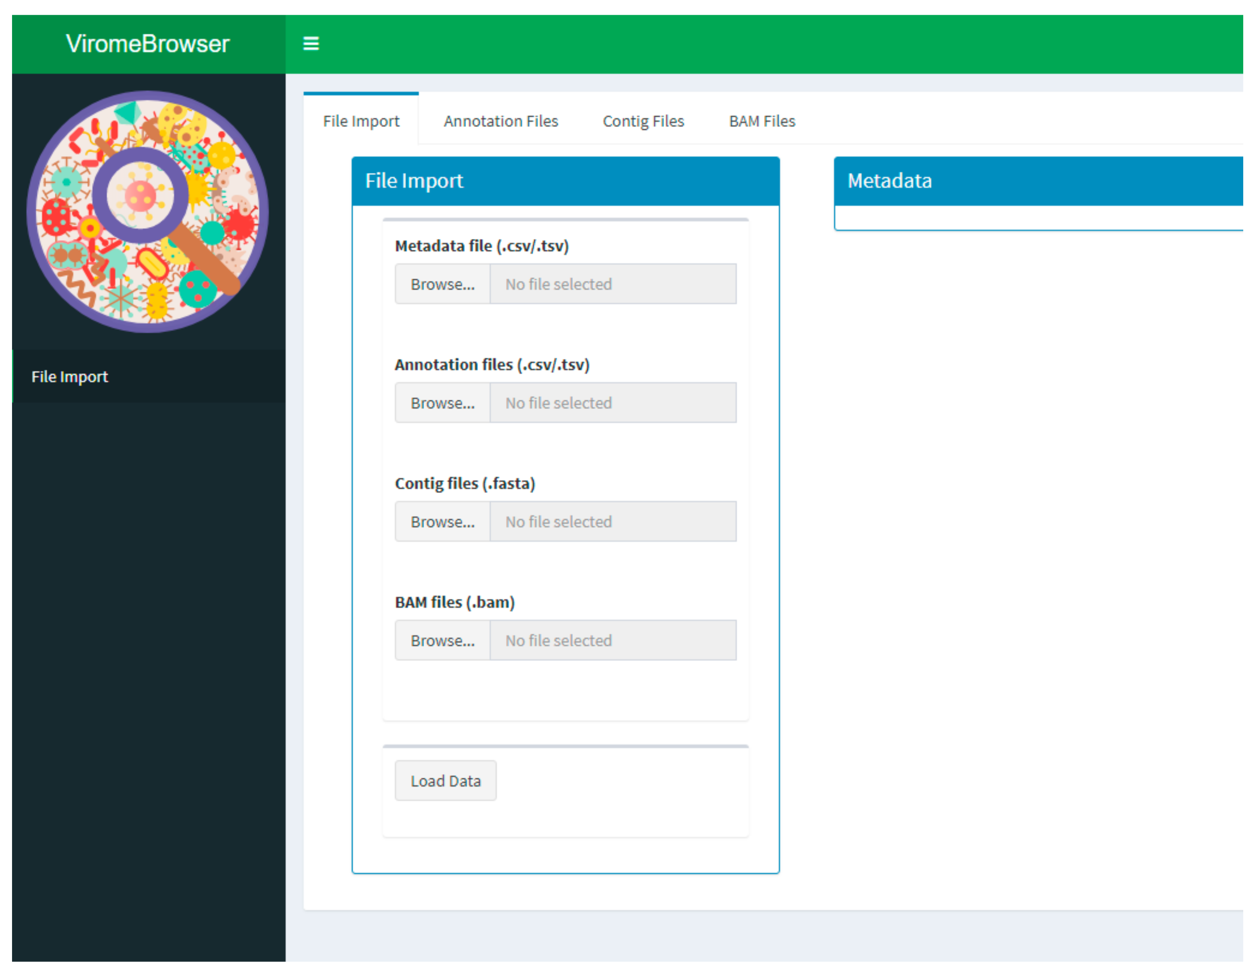The width and height of the screenshot is (1258, 972).
Task: Click the ViromeBrowser title in header
Action: click(x=147, y=44)
